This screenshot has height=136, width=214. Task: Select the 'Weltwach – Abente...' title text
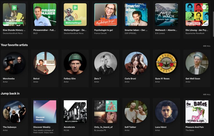(166, 30)
